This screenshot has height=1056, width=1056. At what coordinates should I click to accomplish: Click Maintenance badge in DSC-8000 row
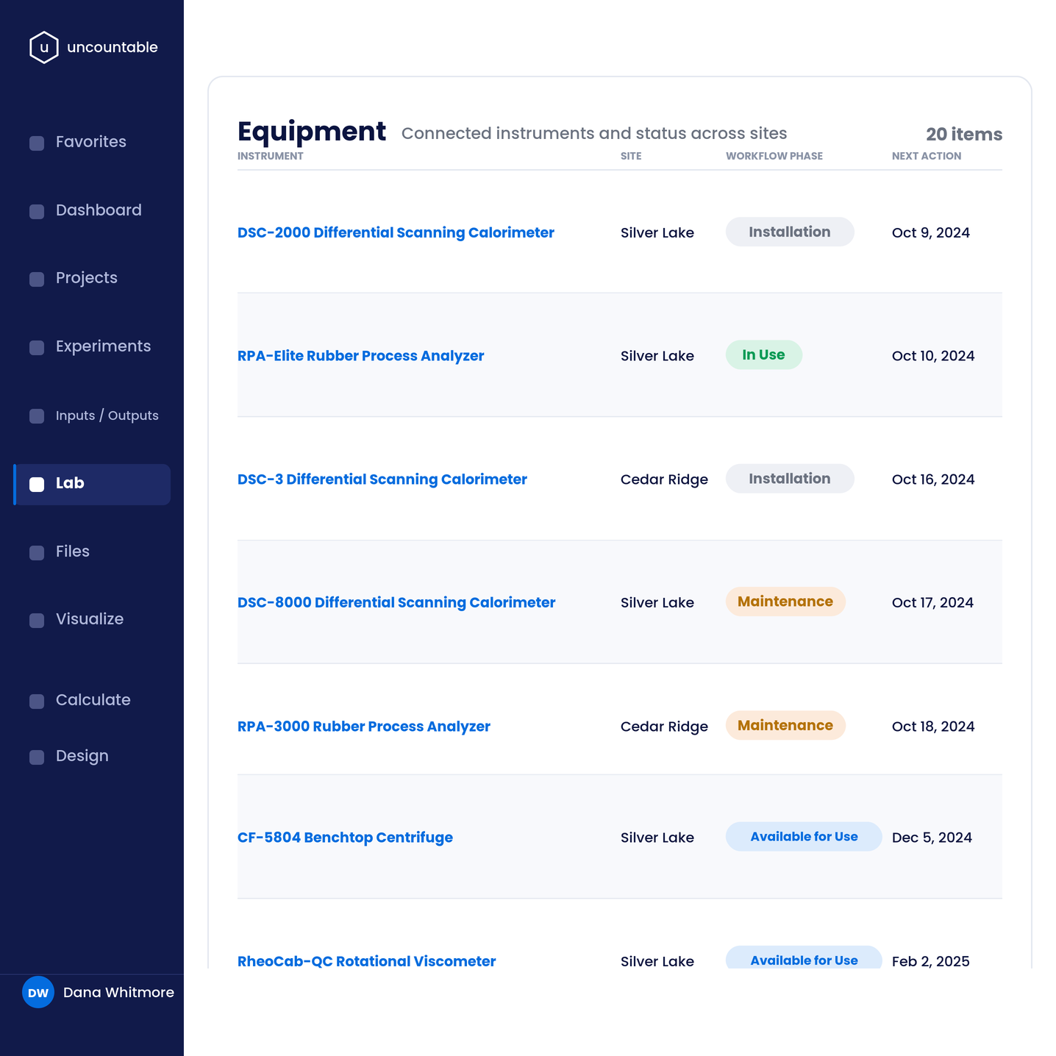tap(785, 602)
